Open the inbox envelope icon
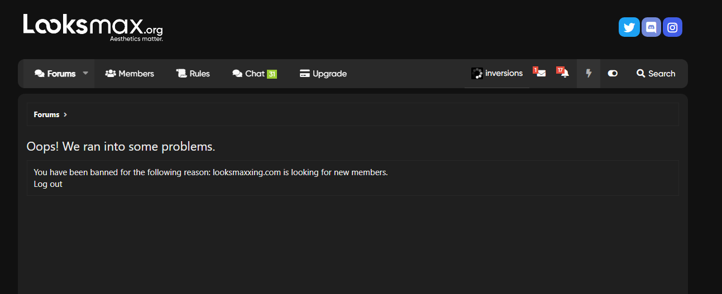Viewport: 722px width, 294px height. pyautogui.click(x=541, y=74)
